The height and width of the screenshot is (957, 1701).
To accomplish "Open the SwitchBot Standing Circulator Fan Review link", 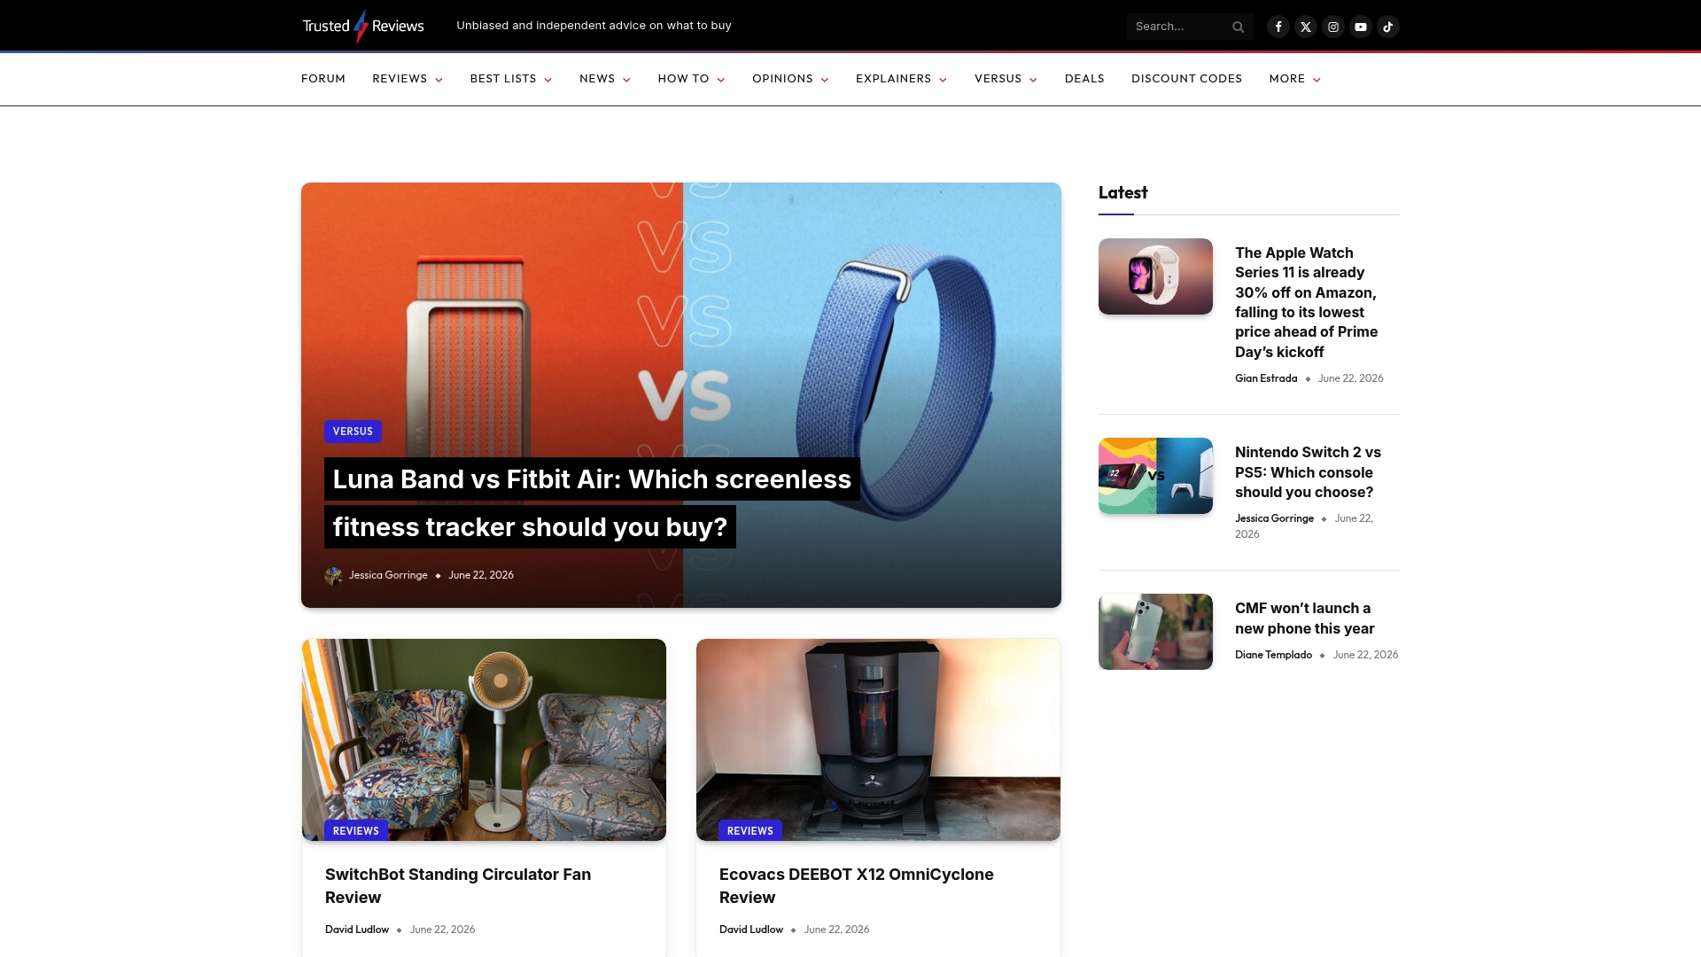I will point(458,886).
